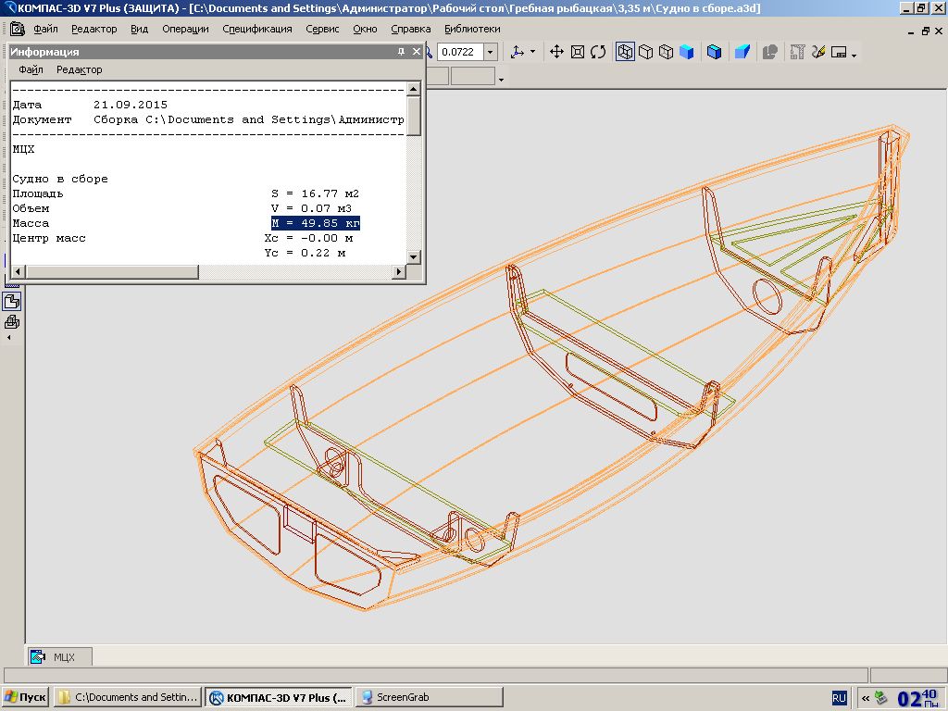Click the highlighted mass value M = 49.85 кг
The width and height of the screenshot is (948, 711).
click(315, 223)
